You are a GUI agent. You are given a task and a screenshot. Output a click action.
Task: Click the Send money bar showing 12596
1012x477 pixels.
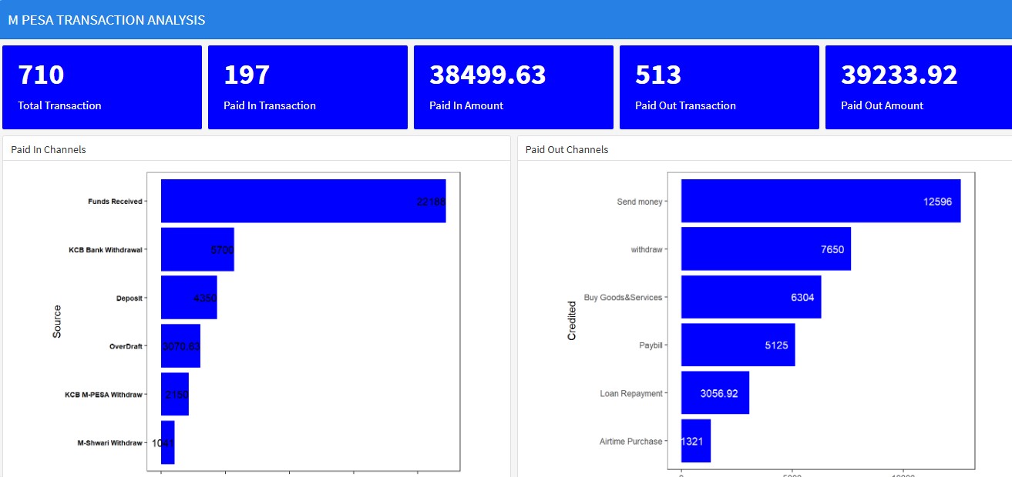821,201
